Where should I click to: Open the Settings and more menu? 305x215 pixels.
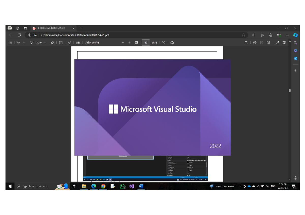pyautogui.click(x=287, y=35)
